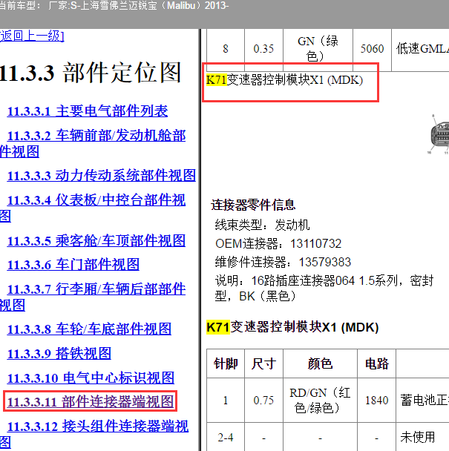Image resolution: width=449 pixels, height=451 pixels.
Task: Open 11.3.3.11 部件连接器端视图
Action: pos(91,401)
